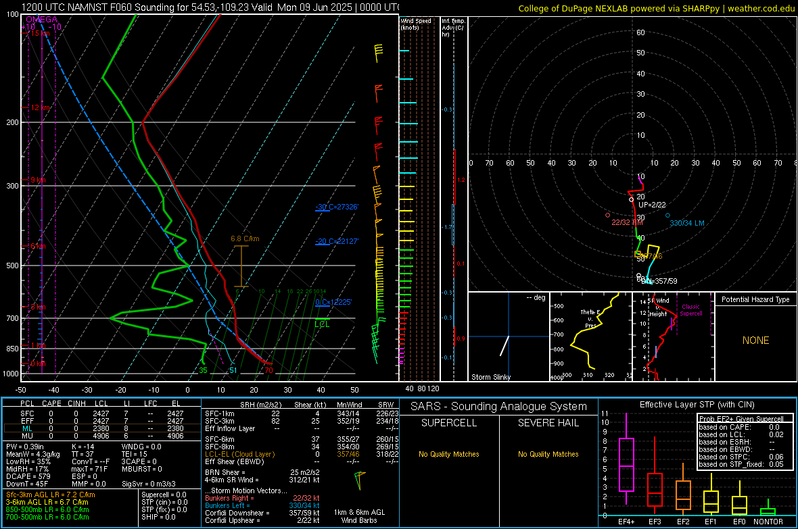Click the sounding title beginning '1200 UTC NAMNST F060'
Image resolution: width=798 pixels, height=529 pixels.
pyautogui.click(x=210, y=7)
